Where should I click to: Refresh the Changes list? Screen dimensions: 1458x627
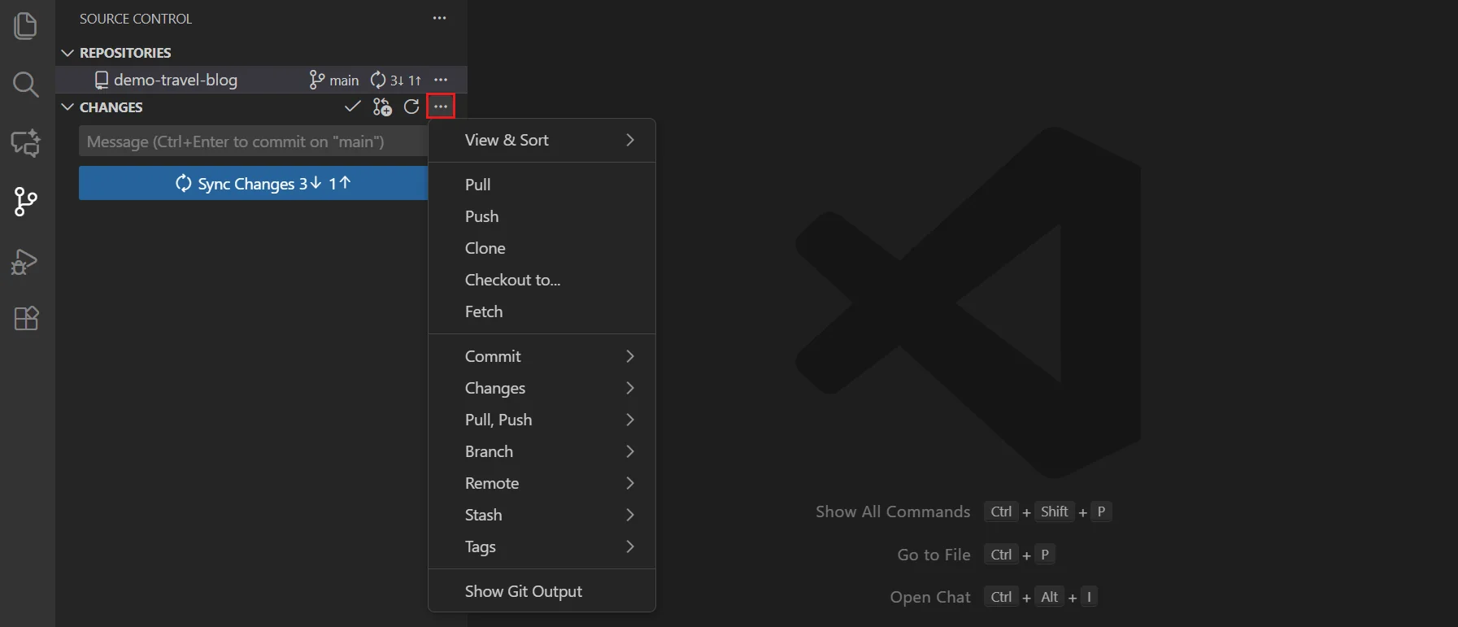pyautogui.click(x=411, y=107)
